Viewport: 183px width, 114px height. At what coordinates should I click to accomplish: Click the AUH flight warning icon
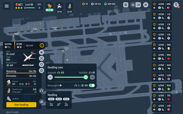(x=154, y=65)
